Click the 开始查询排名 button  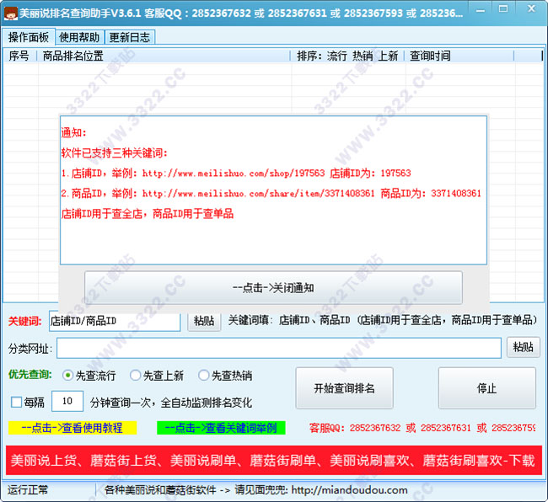pyautogui.click(x=344, y=387)
